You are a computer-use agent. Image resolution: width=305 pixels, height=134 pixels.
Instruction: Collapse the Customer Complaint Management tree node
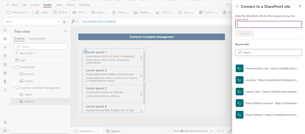coord(13,88)
